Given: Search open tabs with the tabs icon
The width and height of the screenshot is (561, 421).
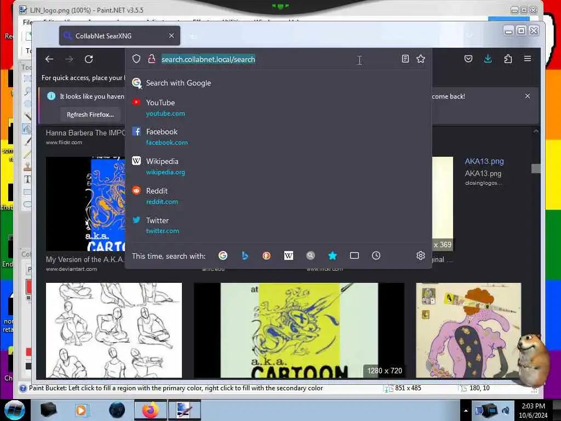Looking at the screenshot, I should pos(354,255).
